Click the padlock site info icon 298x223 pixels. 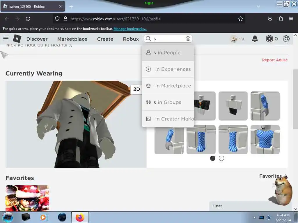click(x=65, y=19)
